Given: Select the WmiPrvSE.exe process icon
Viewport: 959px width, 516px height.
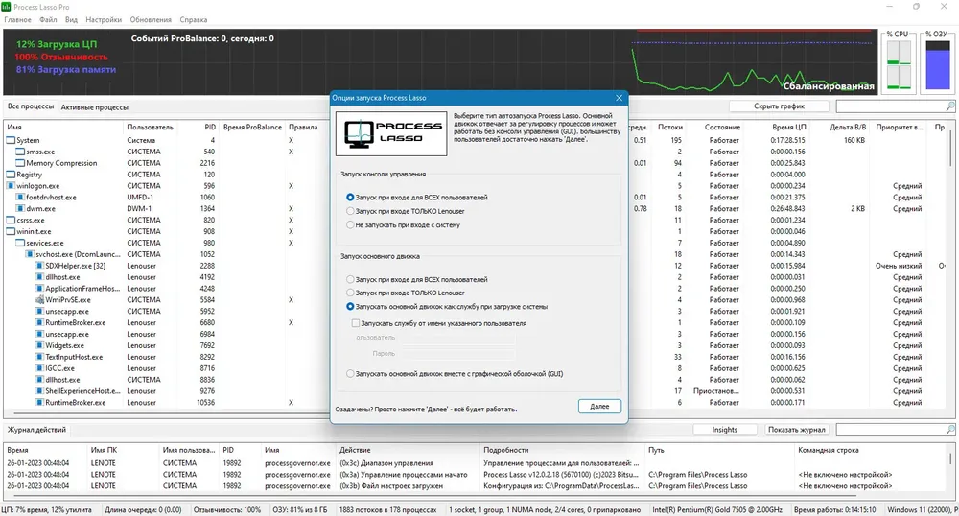Looking at the screenshot, I should tap(37, 300).
